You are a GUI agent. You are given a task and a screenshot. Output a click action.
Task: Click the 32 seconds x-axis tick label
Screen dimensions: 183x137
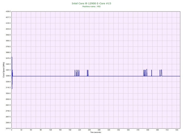coord(21,130)
